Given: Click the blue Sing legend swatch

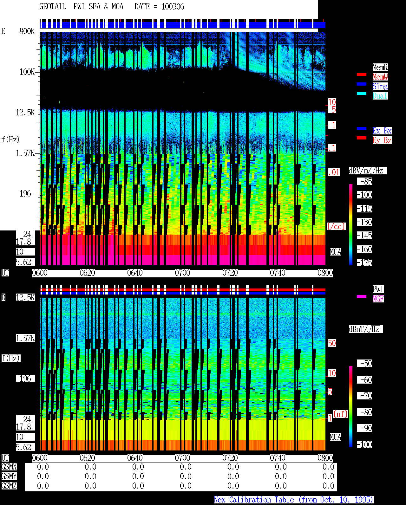Looking at the screenshot, I should (362, 84).
